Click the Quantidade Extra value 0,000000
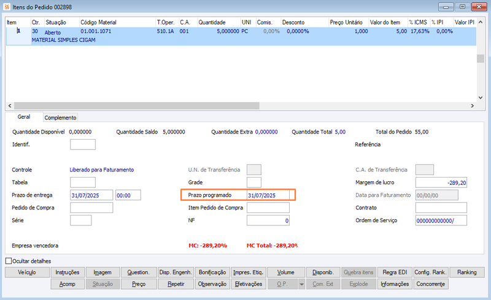This screenshot has width=491, height=300. [266, 132]
